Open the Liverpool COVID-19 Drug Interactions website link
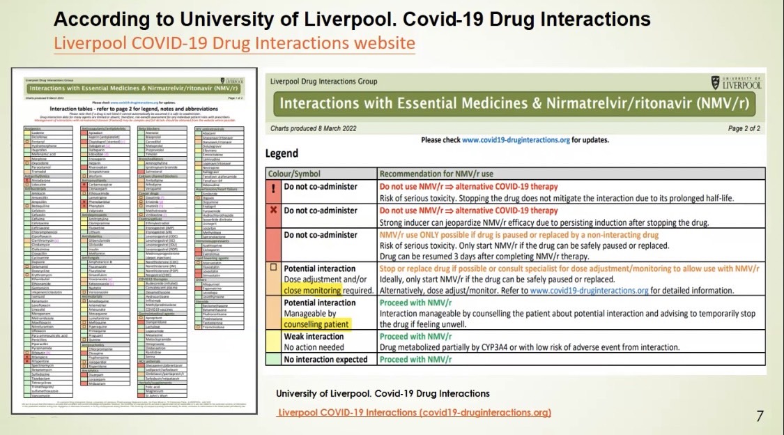 [x=234, y=43]
